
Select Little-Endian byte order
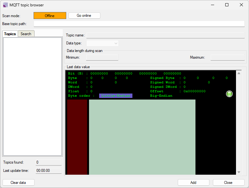pos(116,96)
